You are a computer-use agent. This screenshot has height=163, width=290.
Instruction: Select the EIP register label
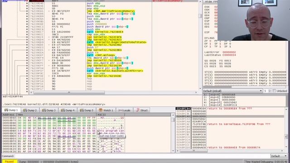(207, 32)
